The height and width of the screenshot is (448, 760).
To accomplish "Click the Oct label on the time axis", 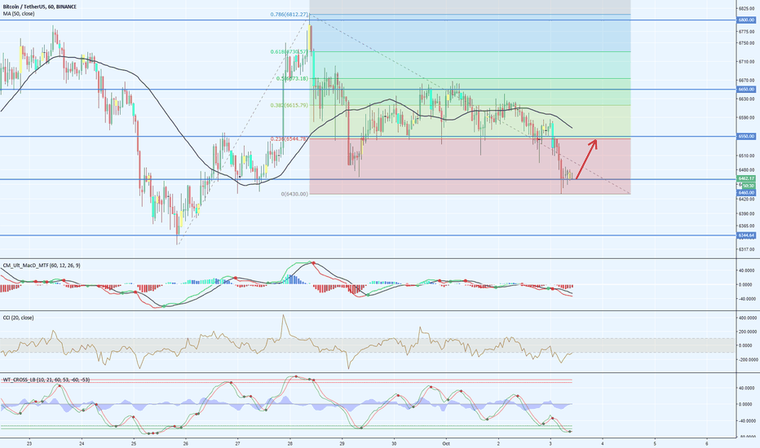I will 446,443.
